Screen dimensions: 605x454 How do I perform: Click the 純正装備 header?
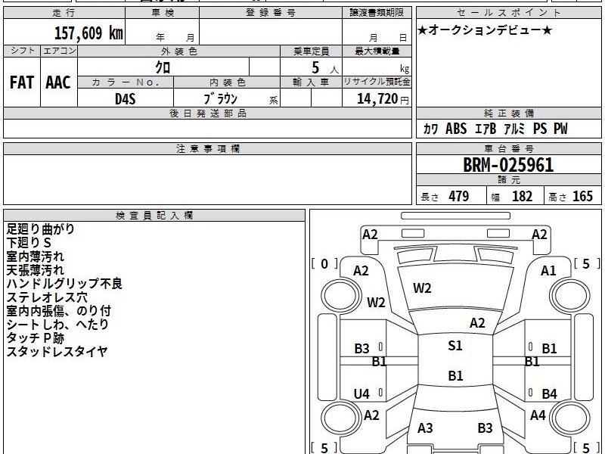[x=508, y=113]
